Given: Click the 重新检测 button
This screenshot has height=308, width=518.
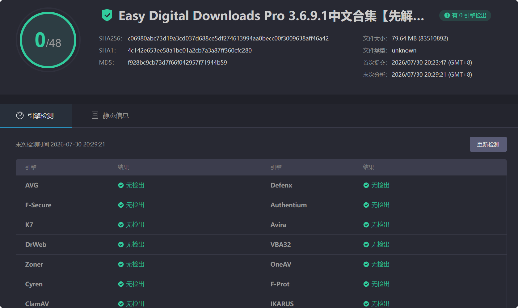Looking at the screenshot, I should [488, 144].
